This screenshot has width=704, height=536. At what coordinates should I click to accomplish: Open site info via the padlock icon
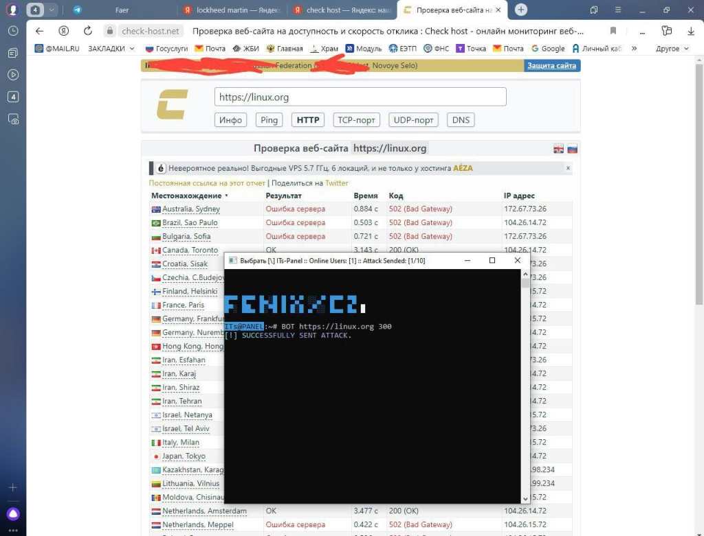tap(109, 31)
